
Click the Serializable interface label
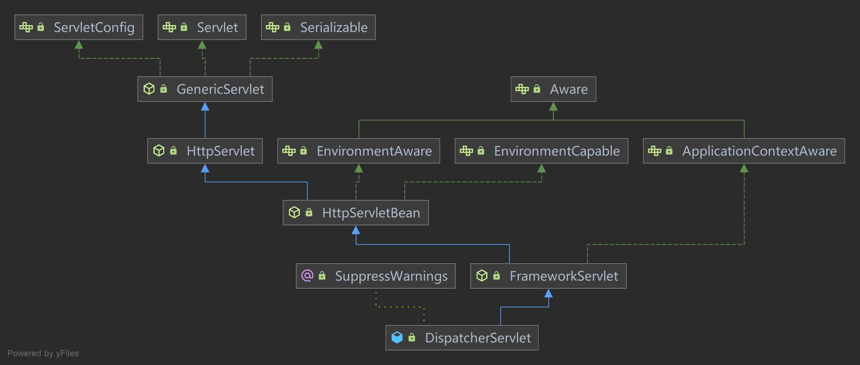(334, 27)
